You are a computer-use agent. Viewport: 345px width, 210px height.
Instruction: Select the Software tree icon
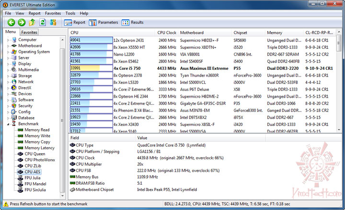[14, 99]
